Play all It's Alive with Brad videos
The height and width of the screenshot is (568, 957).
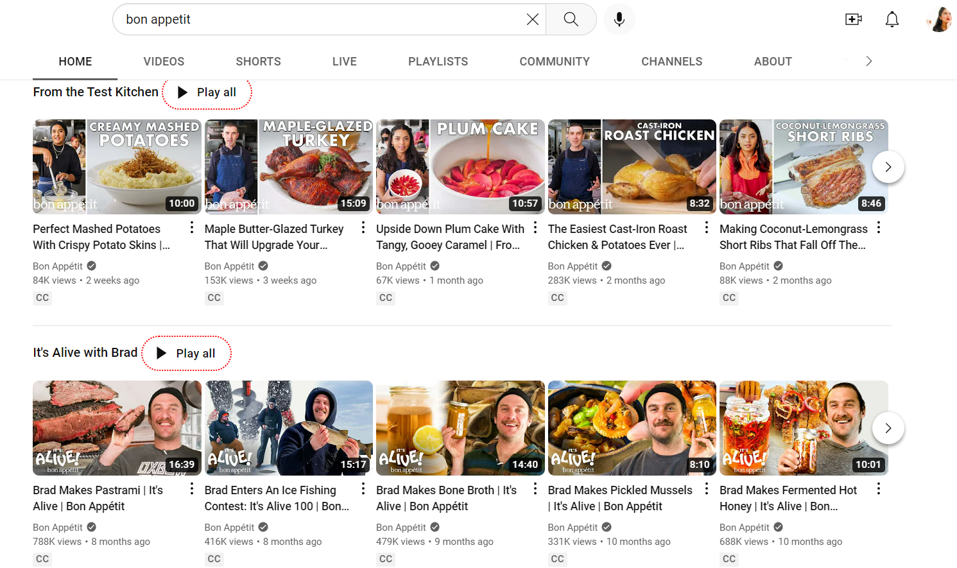187,354
